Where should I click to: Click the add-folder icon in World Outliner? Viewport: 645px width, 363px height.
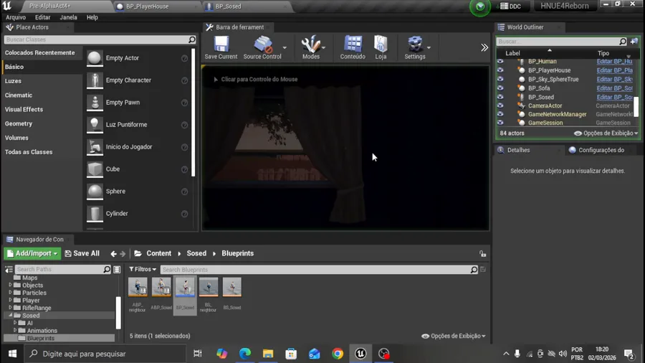tap(634, 41)
